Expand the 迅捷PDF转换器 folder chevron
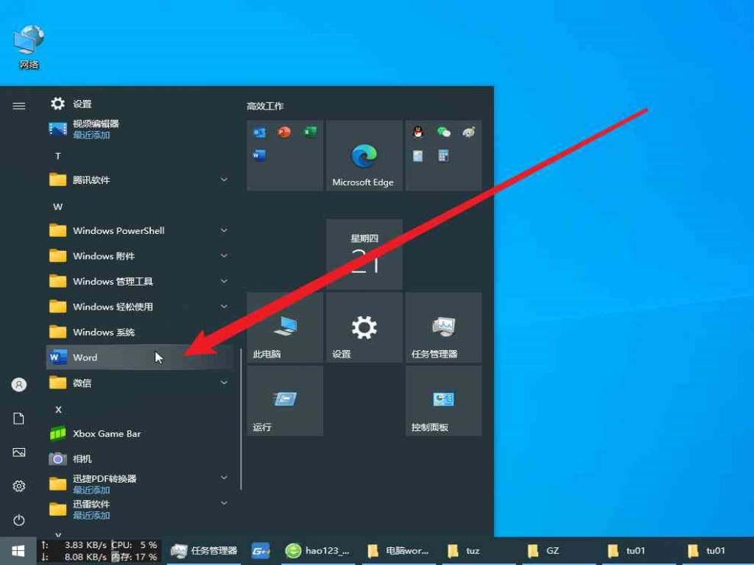This screenshot has width=754, height=565. point(224,477)
